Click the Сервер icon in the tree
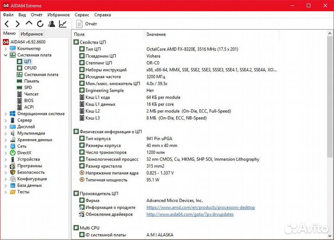Image resolution: width=334 pixels, height=240 pixels. pos(13,120)
